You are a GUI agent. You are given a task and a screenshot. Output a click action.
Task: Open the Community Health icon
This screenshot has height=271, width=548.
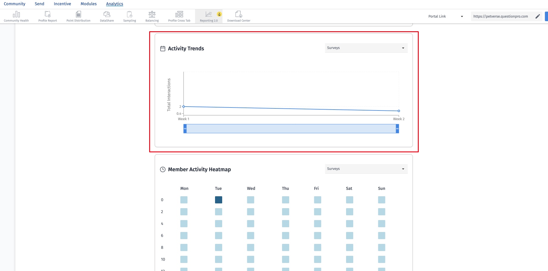(x=16, y=15)
